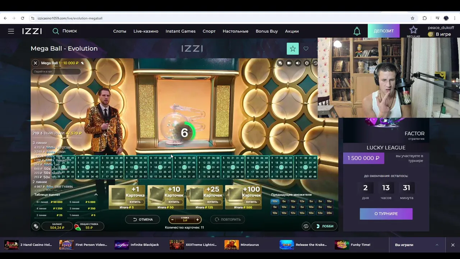Open browser extensions puzzle icon
Image resolution: width=460 pixels, height=259 pixels.
point(425,18)
